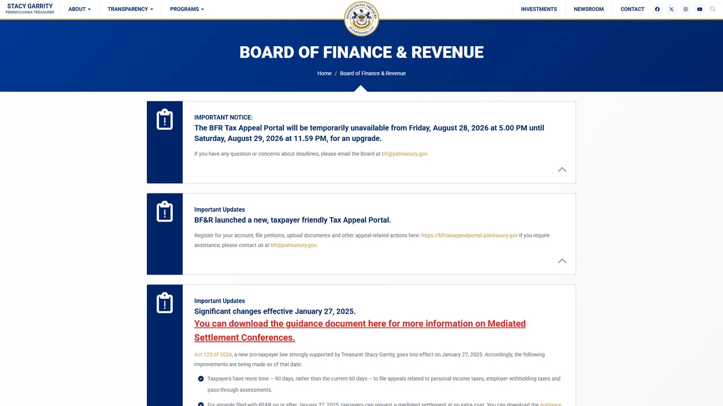Click the search magnifier icon
The width and height of the screenshot is (723, 406).
coord(713,9)
